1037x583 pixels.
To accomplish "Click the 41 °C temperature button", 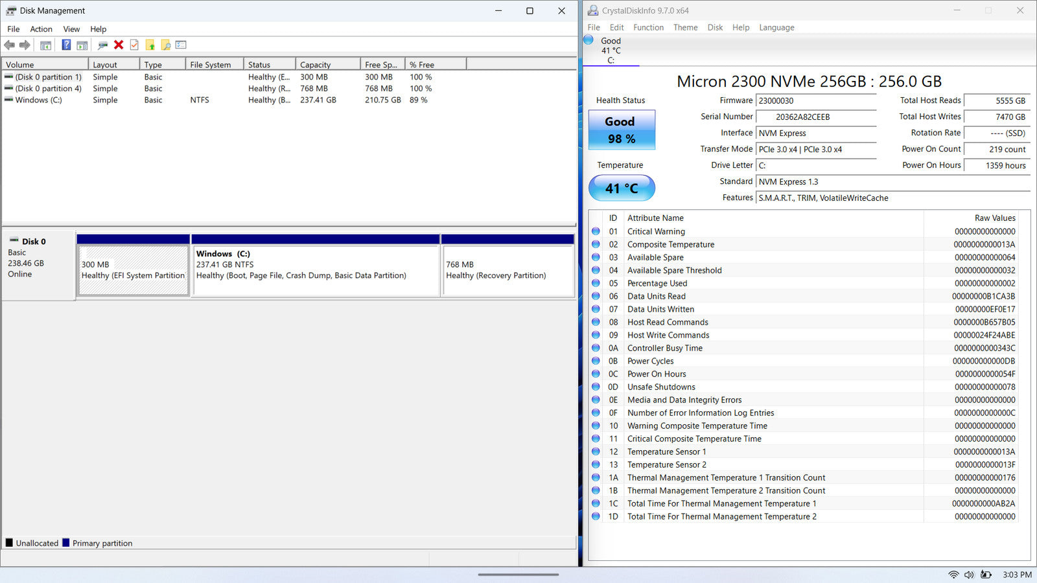I will [621, 188].
